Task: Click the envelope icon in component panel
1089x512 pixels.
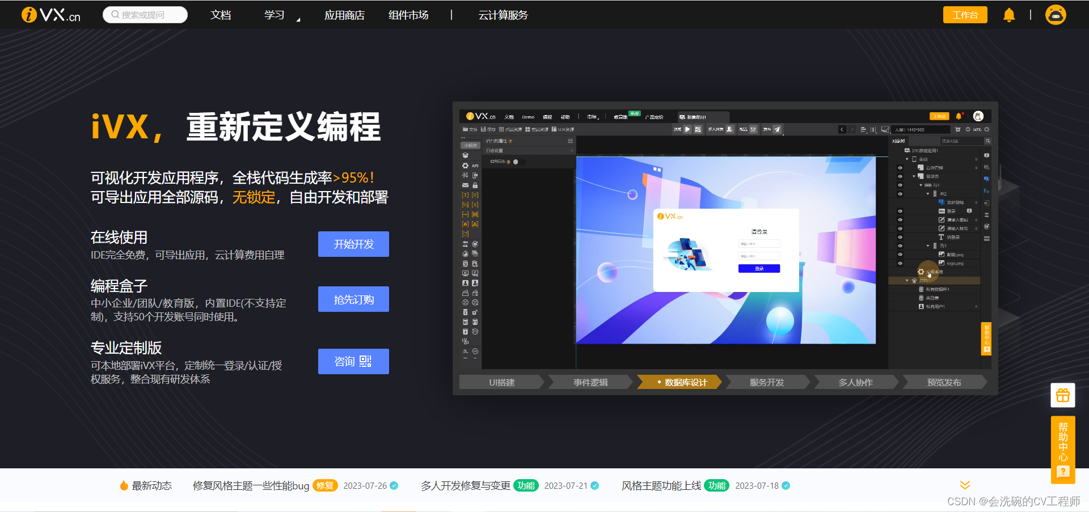Action: pyautogui.click(x=465, y=185)
